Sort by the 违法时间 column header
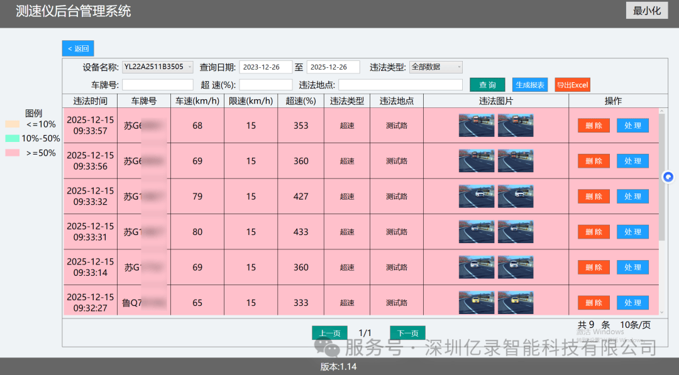This screenshot has height=375, width=679. 90,101
